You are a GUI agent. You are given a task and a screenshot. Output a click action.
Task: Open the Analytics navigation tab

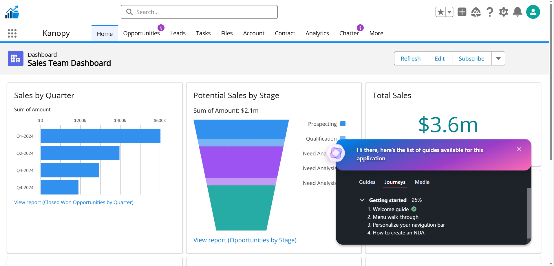pyautogui.click(x=317, y=33)
